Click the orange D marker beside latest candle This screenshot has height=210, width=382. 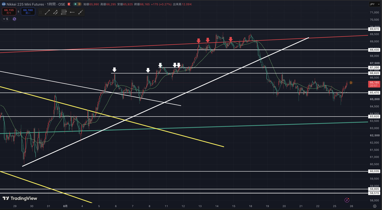pos(351,83)
